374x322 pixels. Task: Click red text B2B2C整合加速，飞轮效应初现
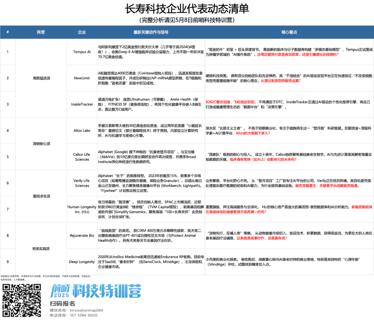pos(230,102)
